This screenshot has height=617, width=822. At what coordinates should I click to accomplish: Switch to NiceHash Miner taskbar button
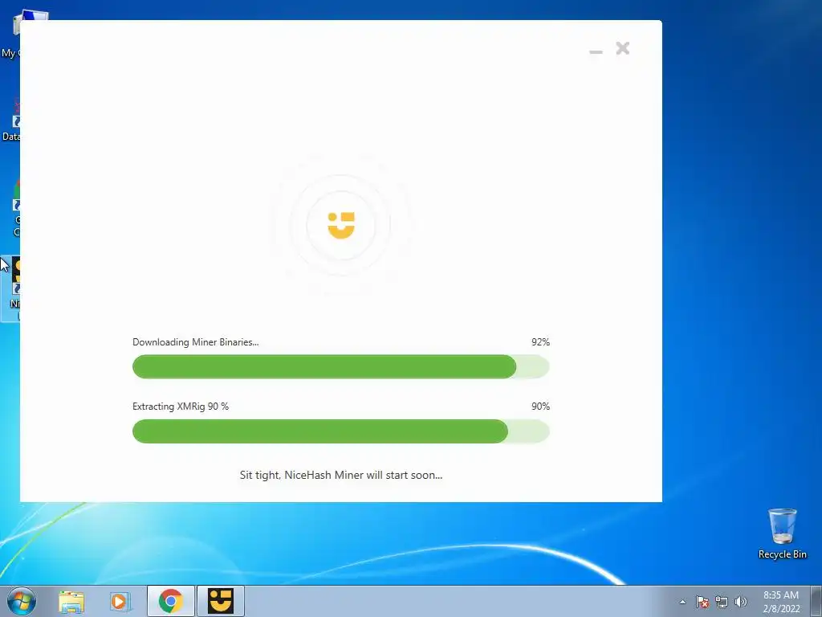[221, 601]
